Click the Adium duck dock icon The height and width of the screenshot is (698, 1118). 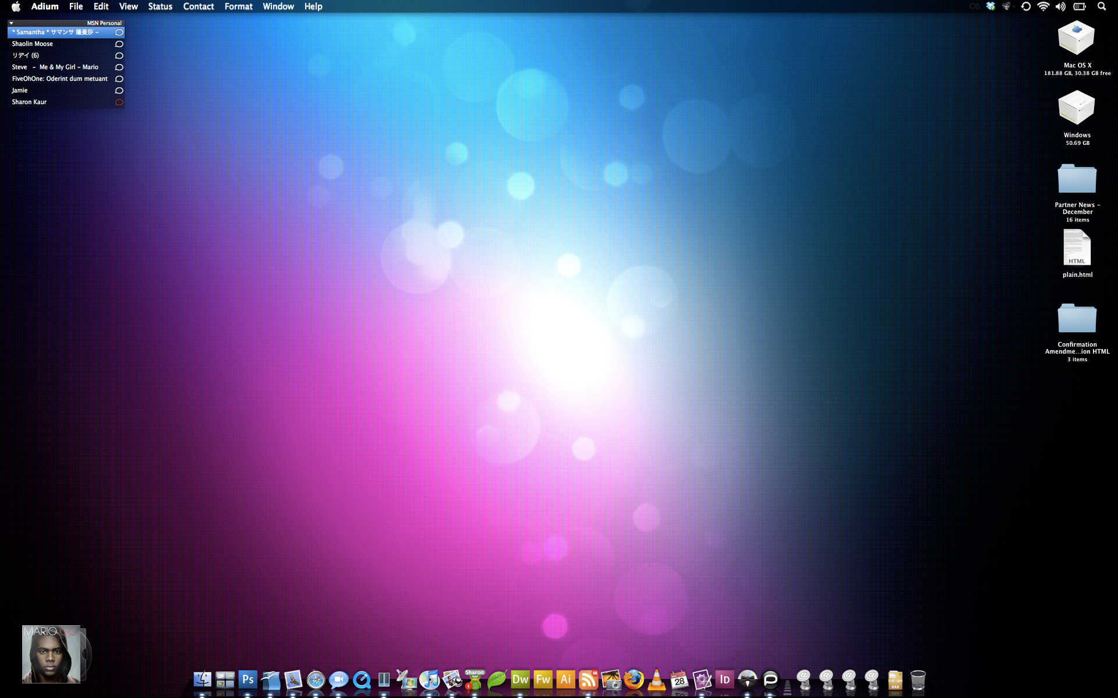(x=475, y=681)
